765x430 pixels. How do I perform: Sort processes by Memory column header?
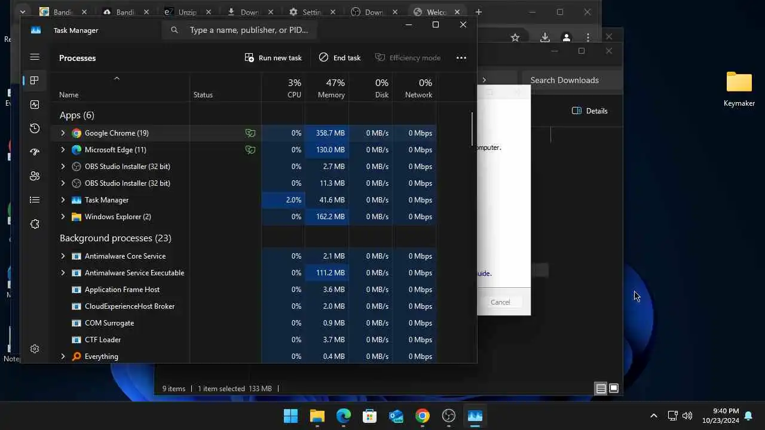(327, 88)
